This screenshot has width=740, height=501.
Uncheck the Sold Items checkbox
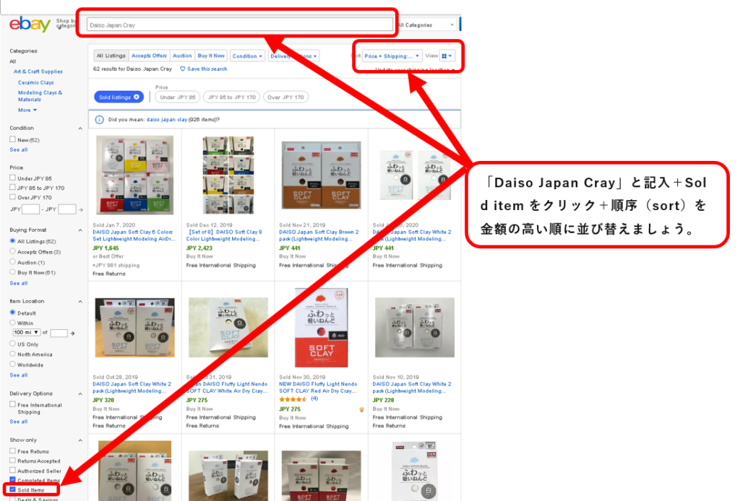click(13, 489)
